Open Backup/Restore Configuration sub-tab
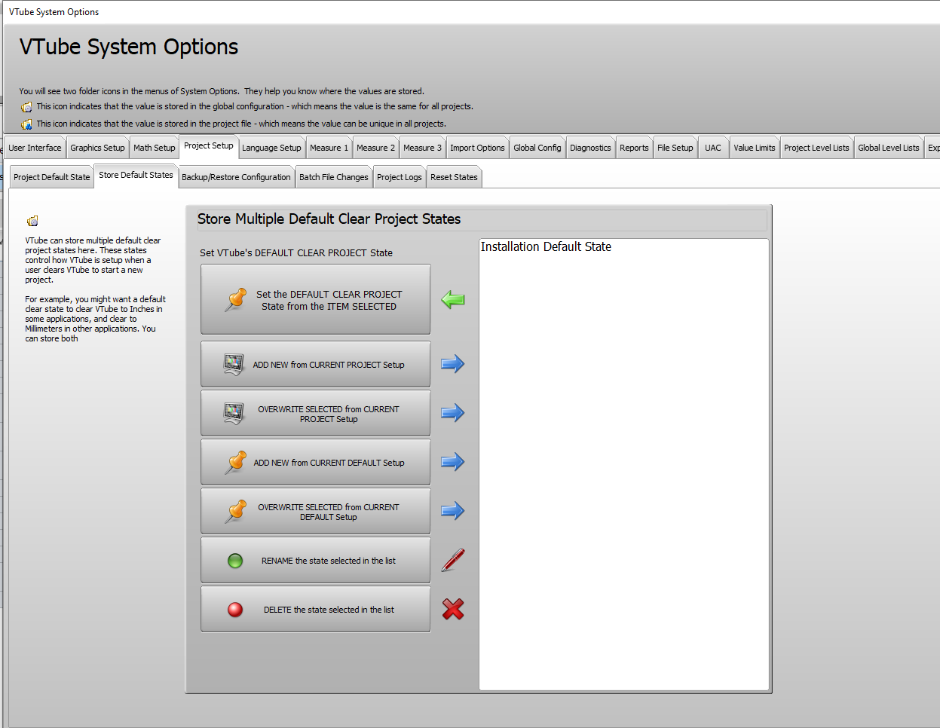 coord(236,177)
